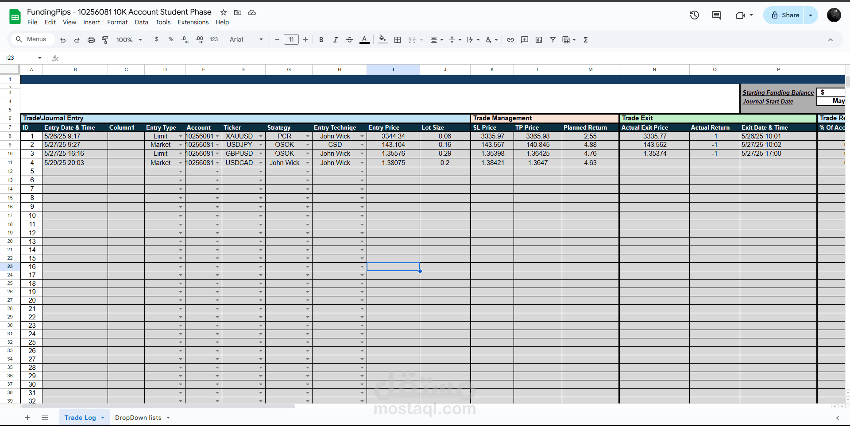This screenshot has height=426, width=850.
Task: Open the name box dropdown arrow
Action: (40, 58)
